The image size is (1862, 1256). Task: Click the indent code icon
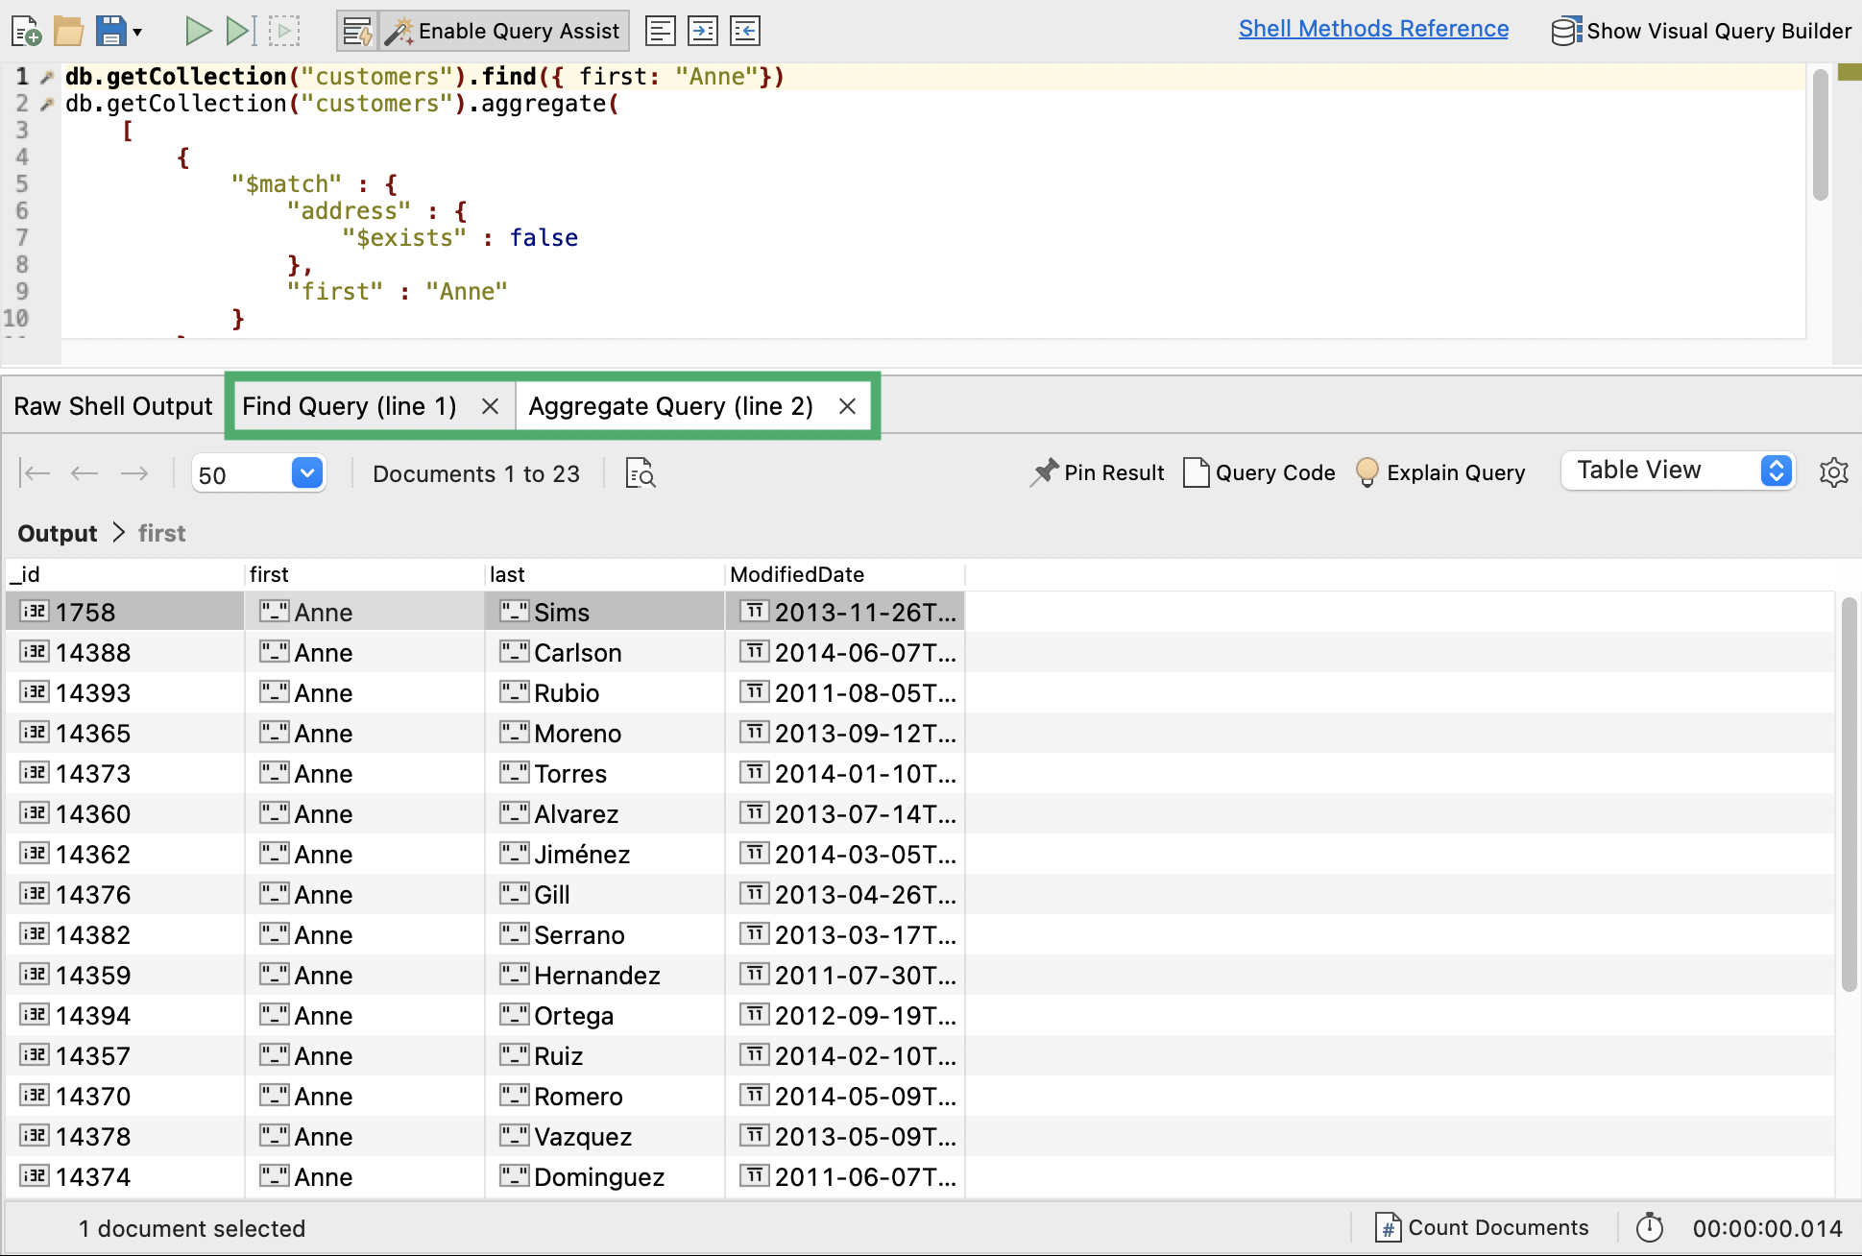click(x=703, y=32)
